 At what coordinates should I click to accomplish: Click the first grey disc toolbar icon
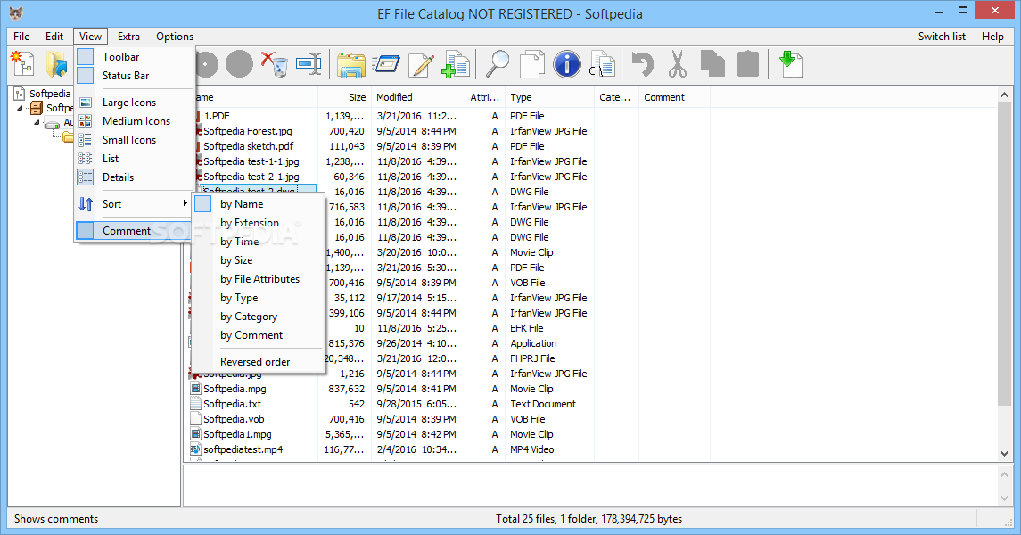pyautogui.click(x=207, y=64)
